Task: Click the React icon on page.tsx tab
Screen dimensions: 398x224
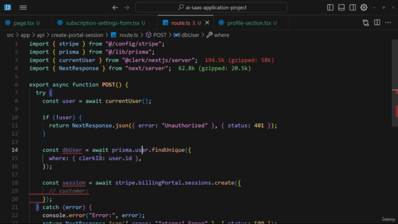Action: pyautogui.click(x=8, y=23)
